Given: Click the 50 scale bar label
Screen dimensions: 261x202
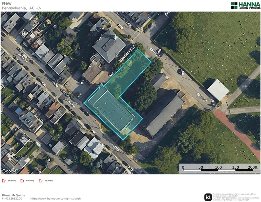Looking at the screenshot, I should (201, 167).
